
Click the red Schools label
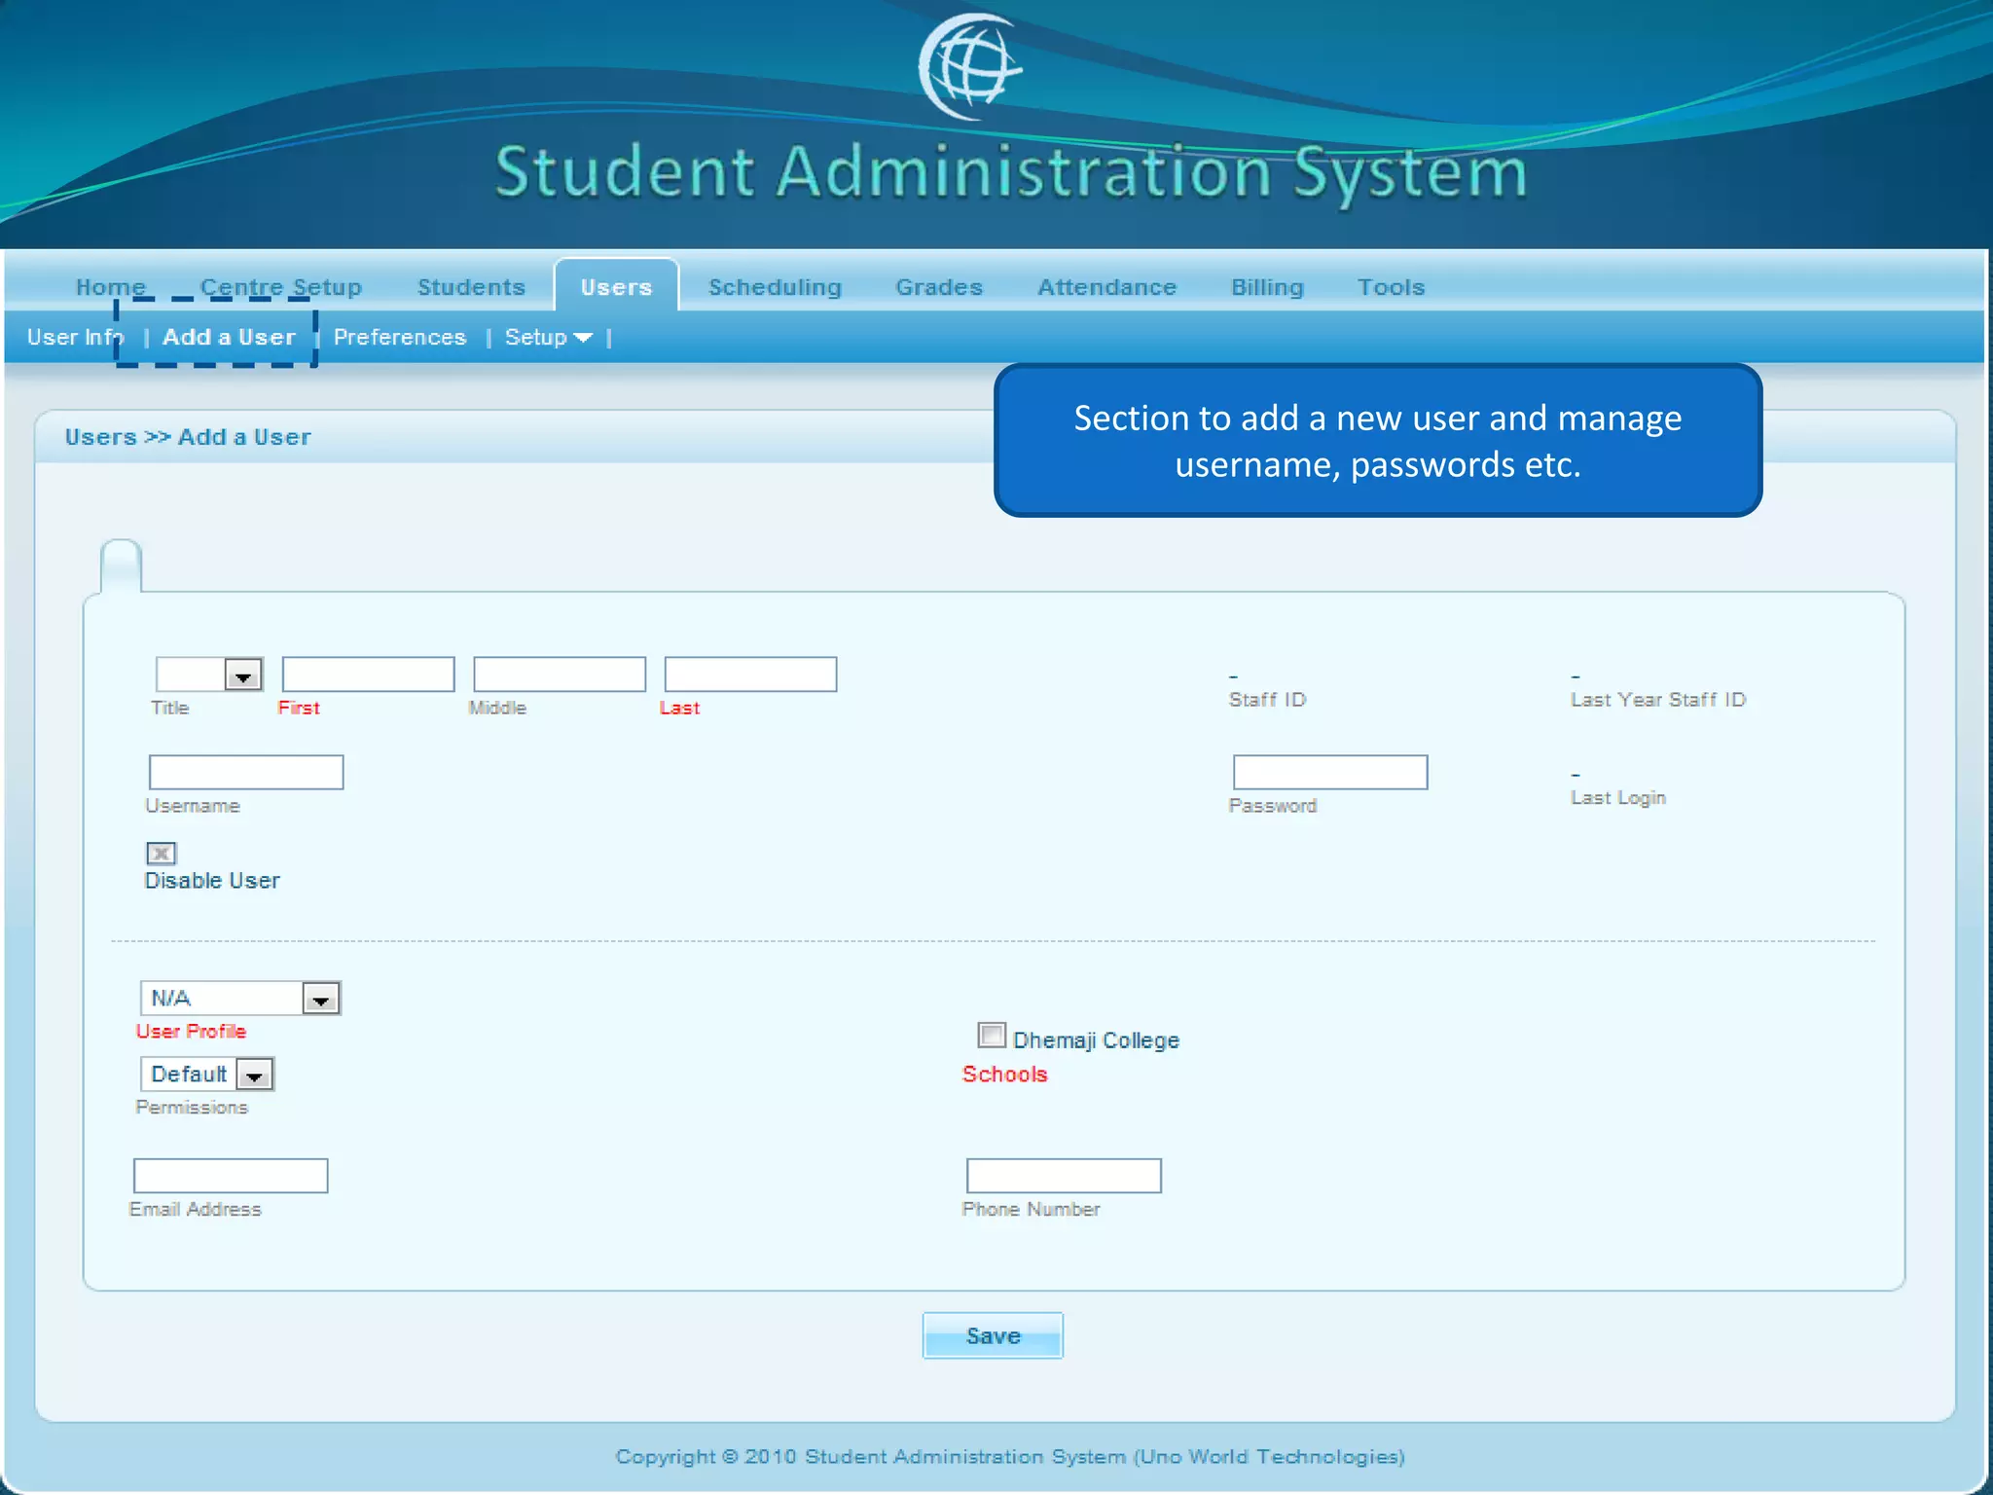[x=1005, y=1074]
